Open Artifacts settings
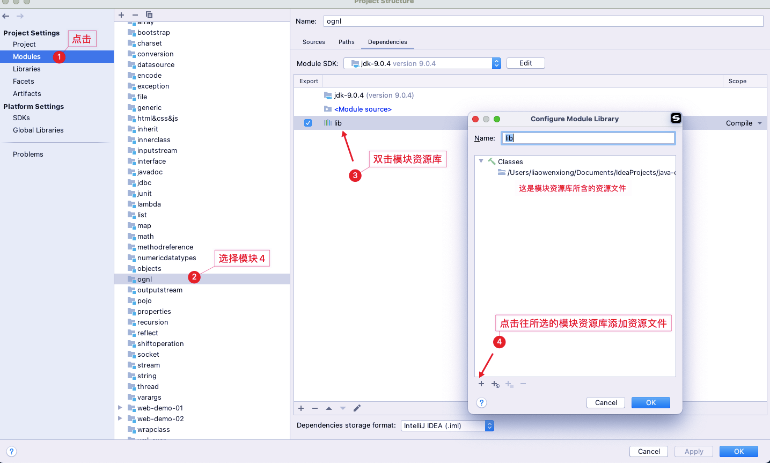 [27, 93]
